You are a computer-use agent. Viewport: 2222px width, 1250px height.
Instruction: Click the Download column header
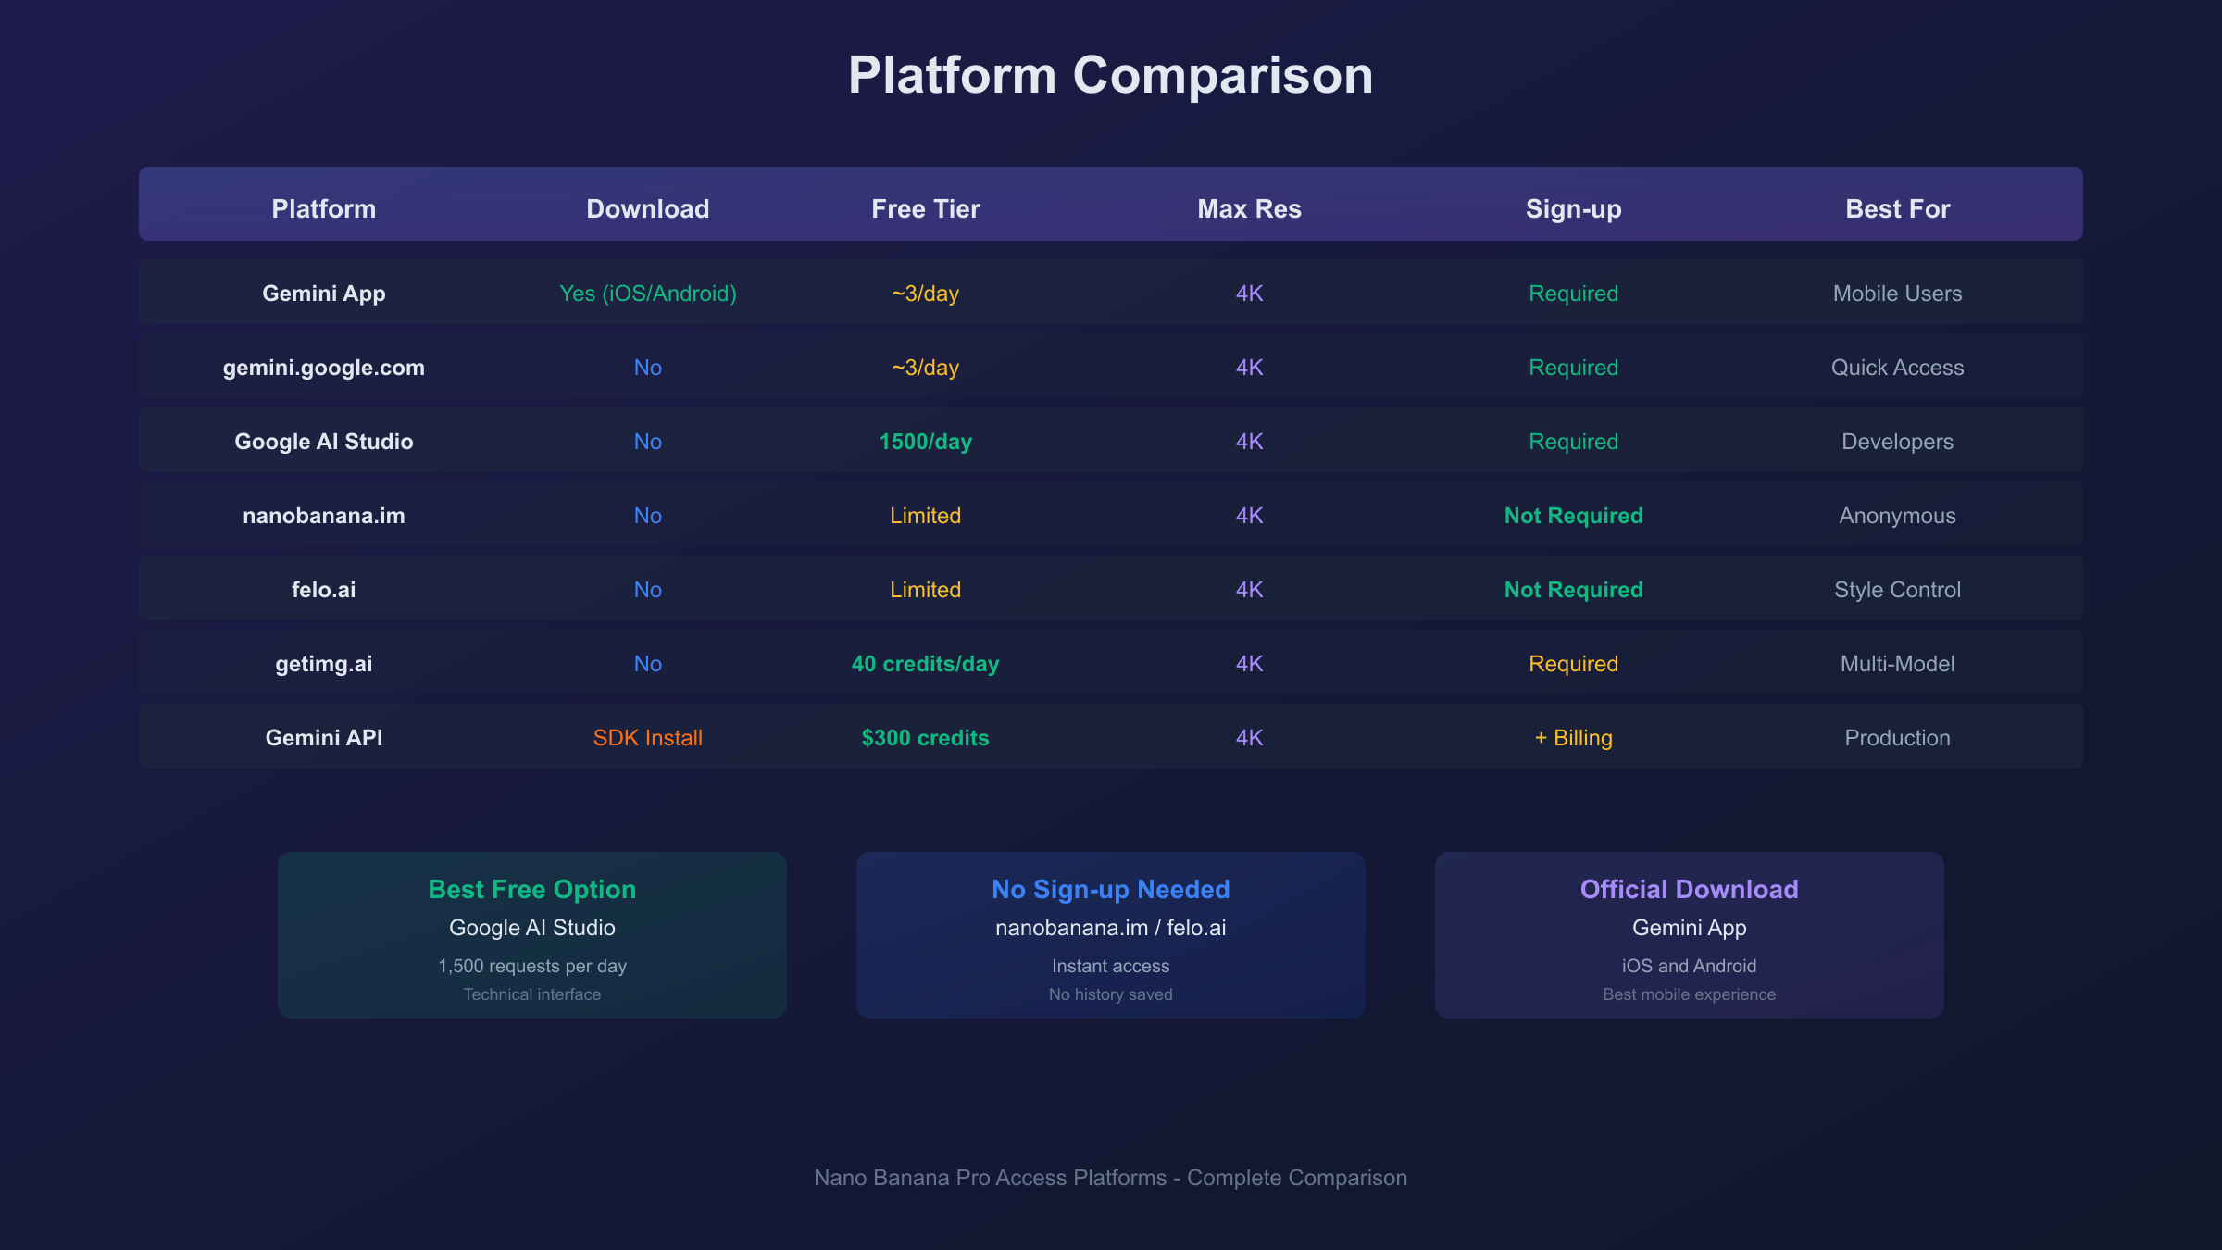point(647,209)
